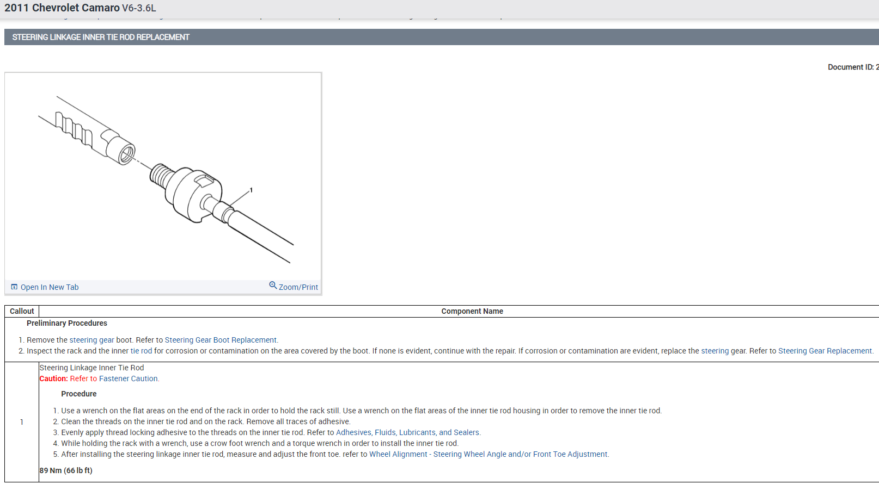
Task: Click the Open In New Tab icon
Action: pos(14,287)
